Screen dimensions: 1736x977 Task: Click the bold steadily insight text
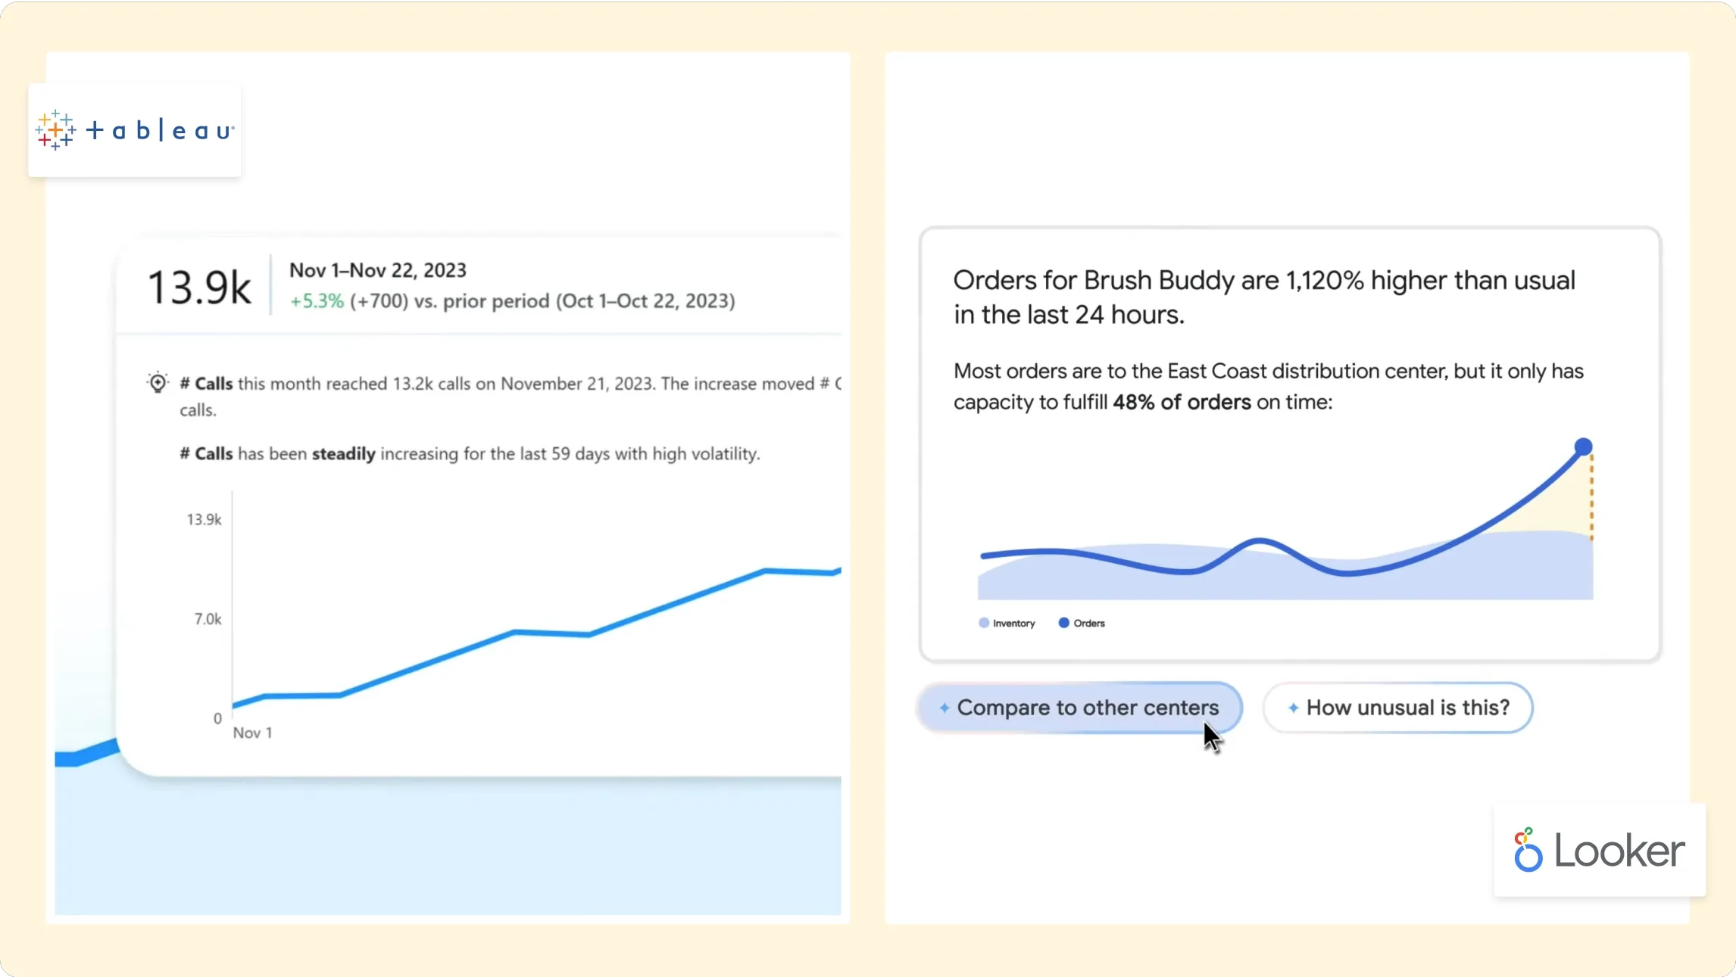pos(343,454)
